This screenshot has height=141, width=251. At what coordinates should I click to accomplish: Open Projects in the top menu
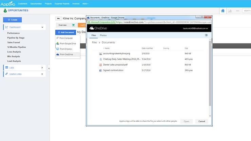48,4
